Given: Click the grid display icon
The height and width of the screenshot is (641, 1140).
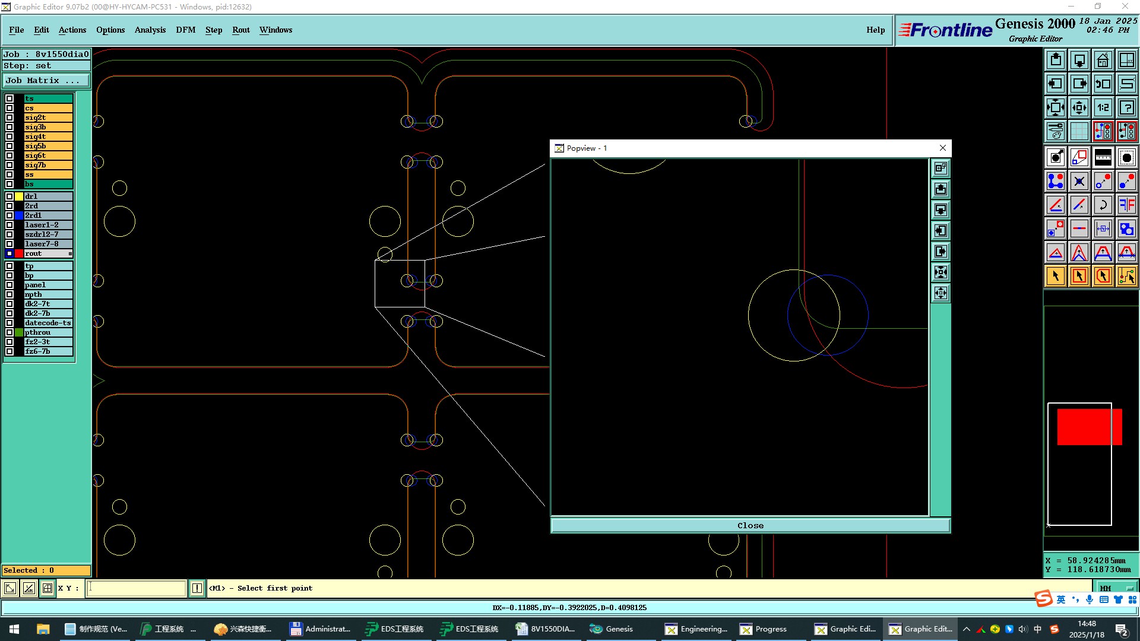Looking at the screenshot, I should (x=1079, y=131).
